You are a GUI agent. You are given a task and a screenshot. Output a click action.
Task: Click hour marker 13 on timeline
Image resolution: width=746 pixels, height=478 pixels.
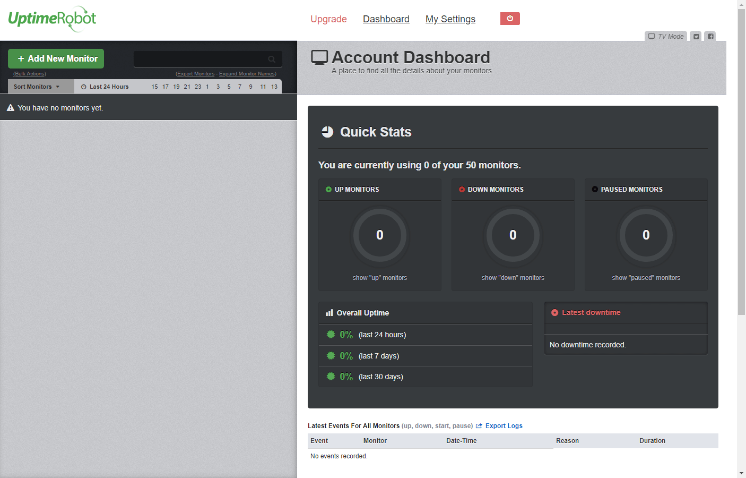(274, 87)
